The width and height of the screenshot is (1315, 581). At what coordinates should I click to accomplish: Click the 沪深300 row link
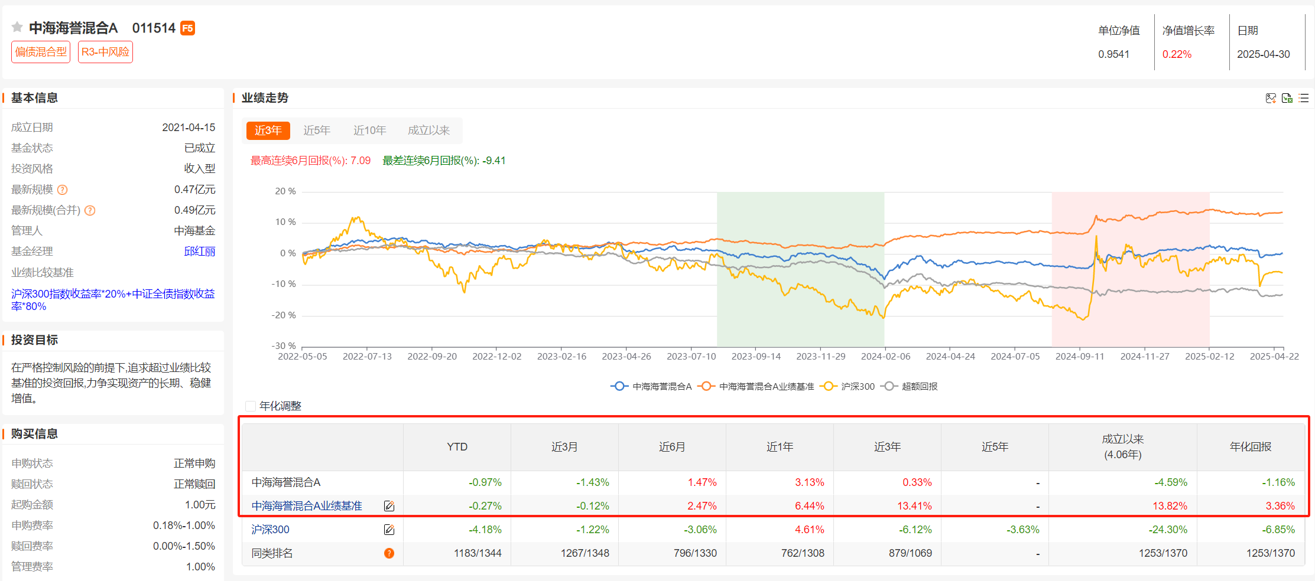click(270, 530)
